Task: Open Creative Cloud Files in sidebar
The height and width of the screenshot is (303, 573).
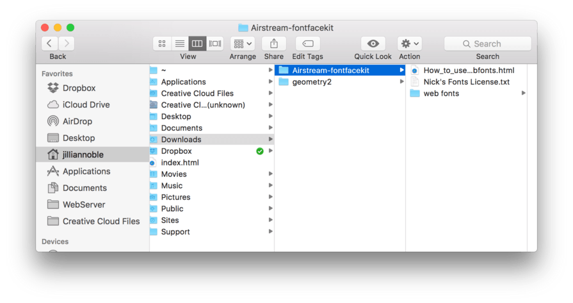Action: (x=93, y=221)
